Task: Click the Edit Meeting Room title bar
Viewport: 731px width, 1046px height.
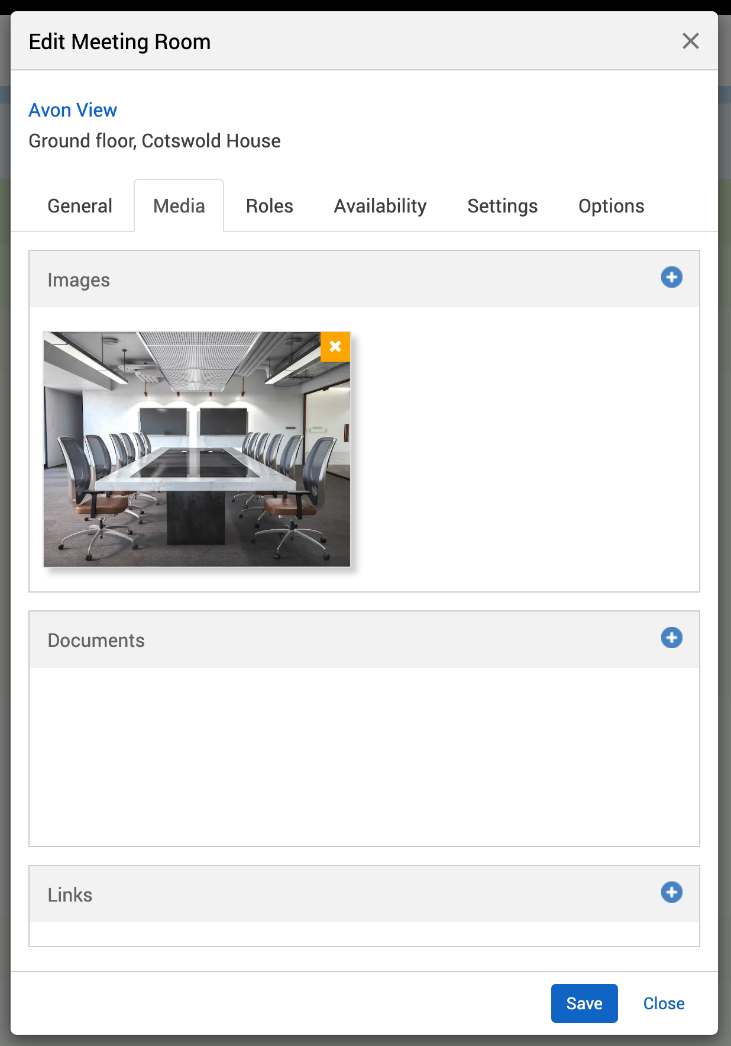Action: point(355,41)
